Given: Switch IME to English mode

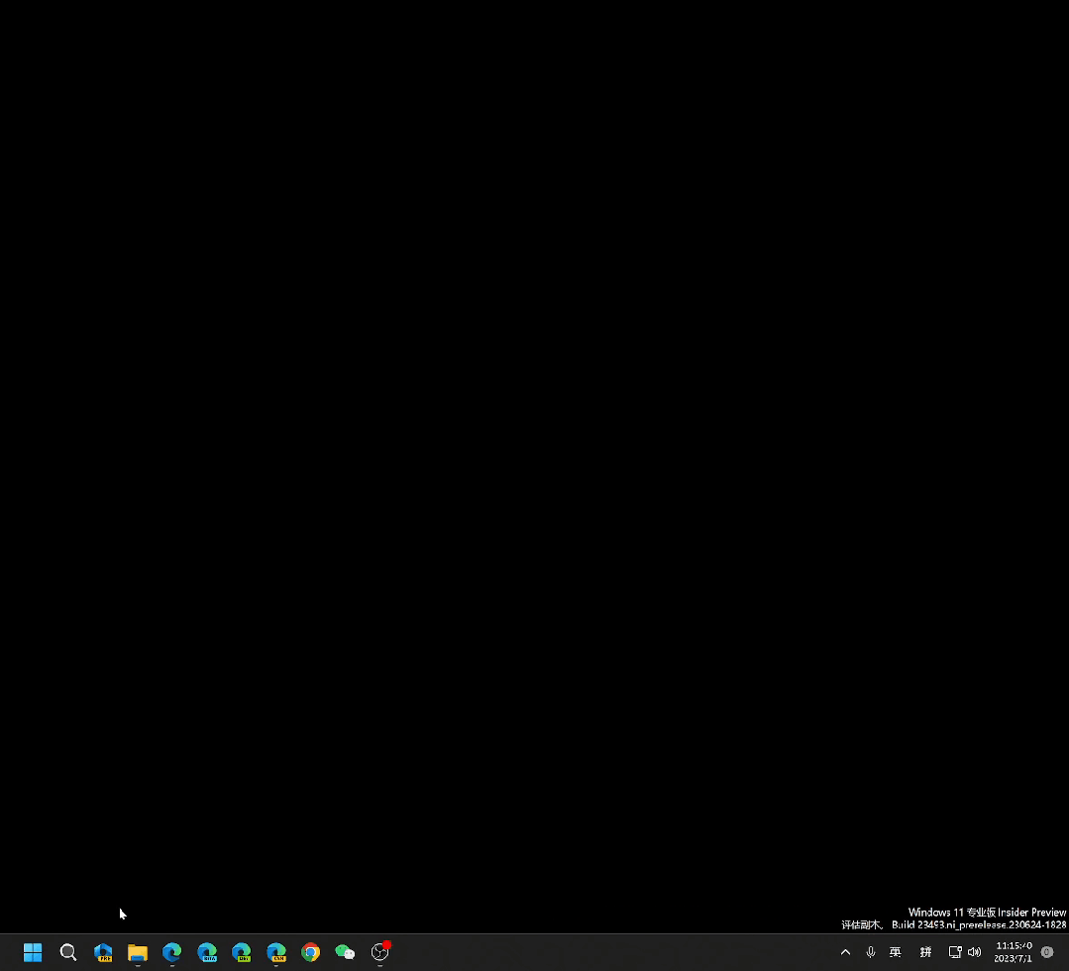Looking at the screenshot, I should (x=895, y=952).
